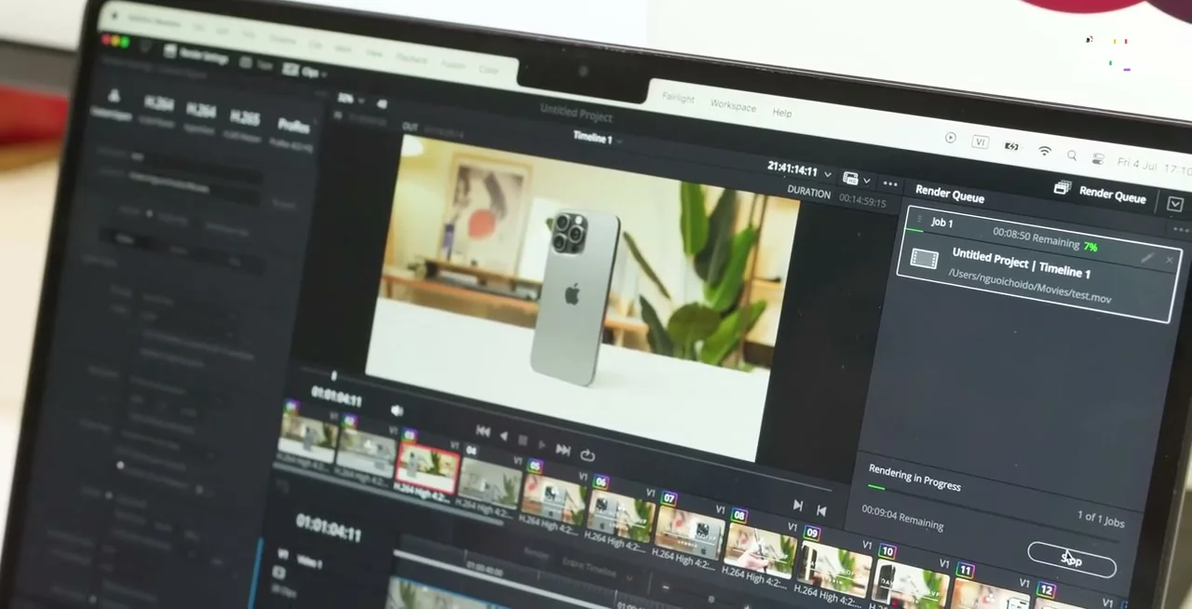1192x609 pixels.
Task: Click the menu bar date Fri 4 Jul
Action: (x=1138, y=165)
